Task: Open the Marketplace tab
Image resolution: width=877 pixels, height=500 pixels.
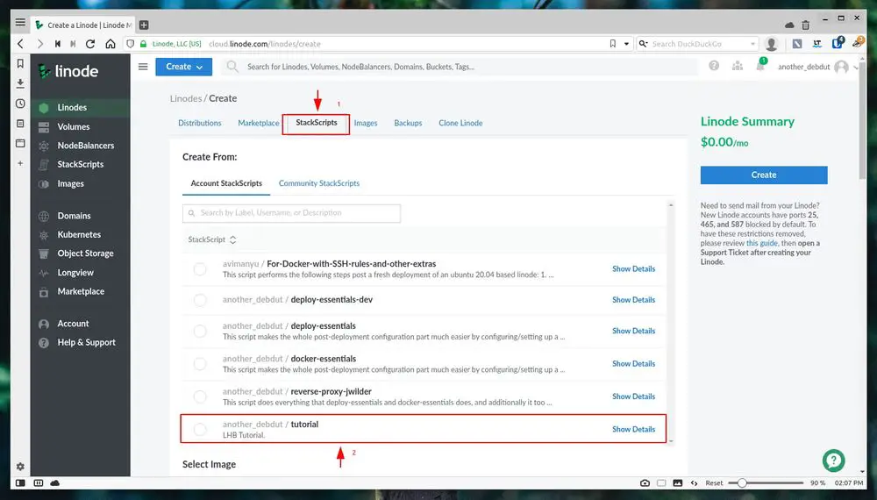Action: coord(259,123)
